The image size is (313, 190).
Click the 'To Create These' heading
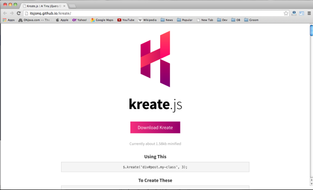pyautogui.click(x=155, y=180)
